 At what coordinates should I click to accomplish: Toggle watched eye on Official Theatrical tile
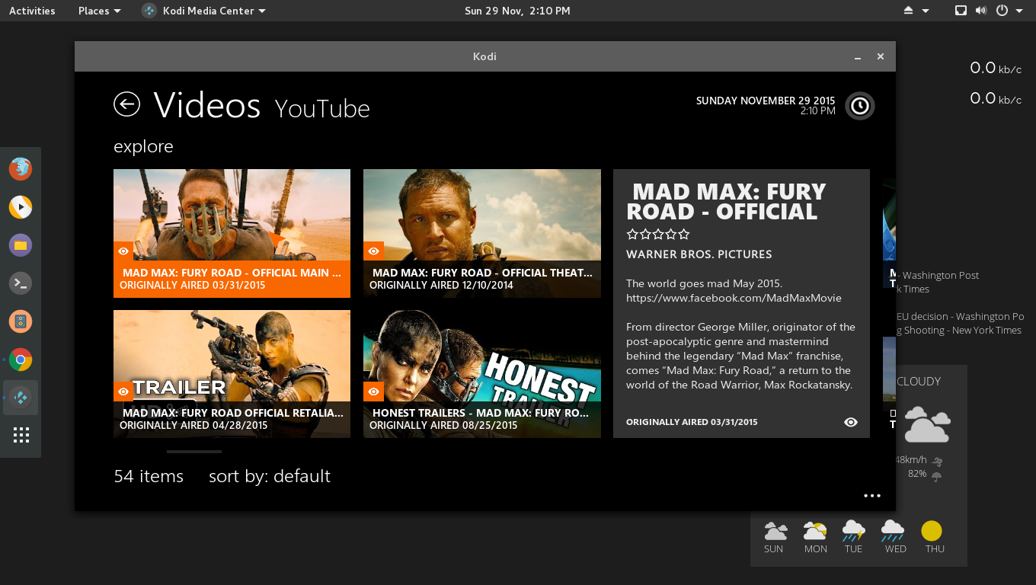[373, 251]
